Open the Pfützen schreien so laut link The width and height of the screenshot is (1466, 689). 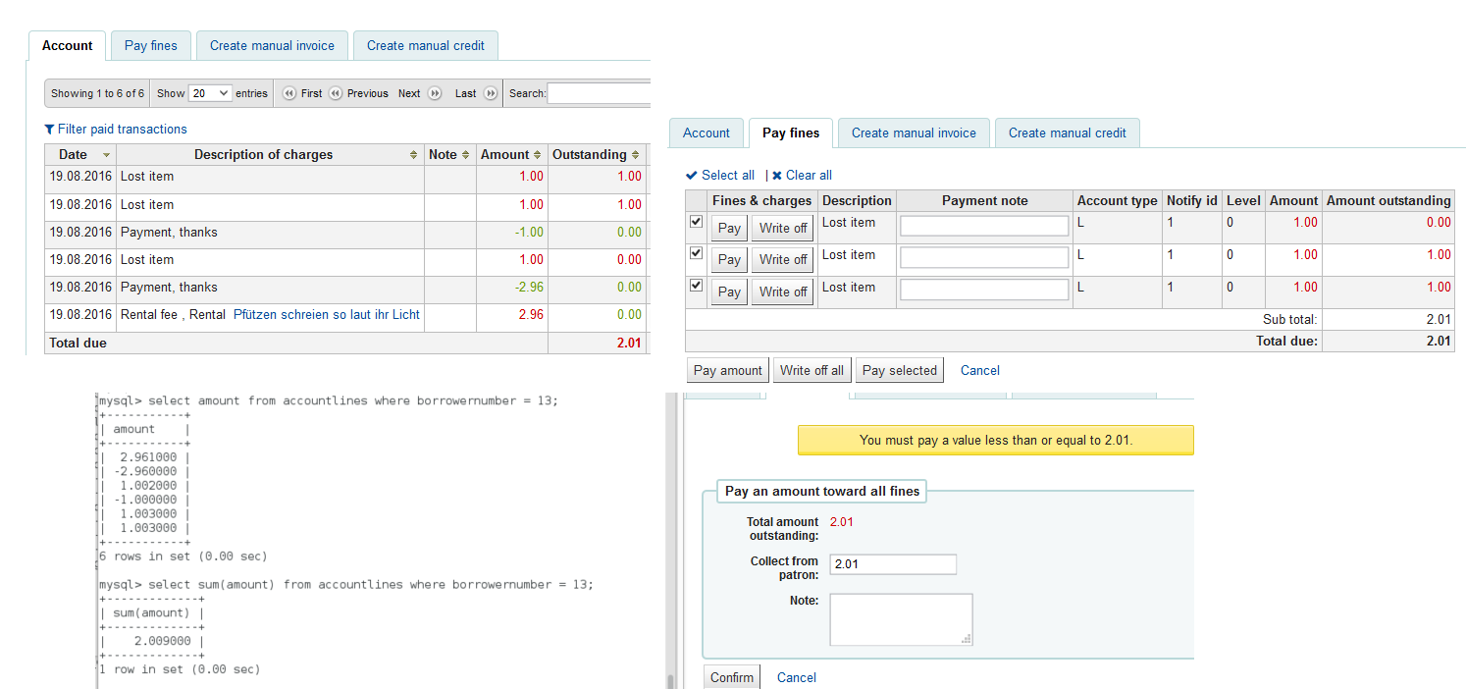point(326,315)
